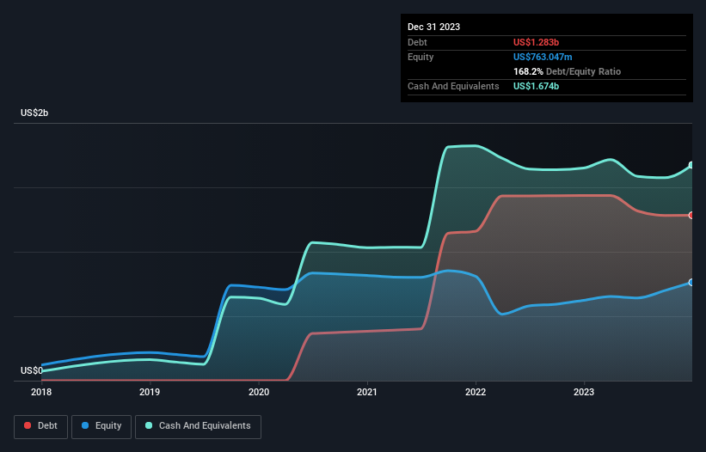Click the Cash end-point marker on chart
706x452 pixels.
[x=691, y=165]
